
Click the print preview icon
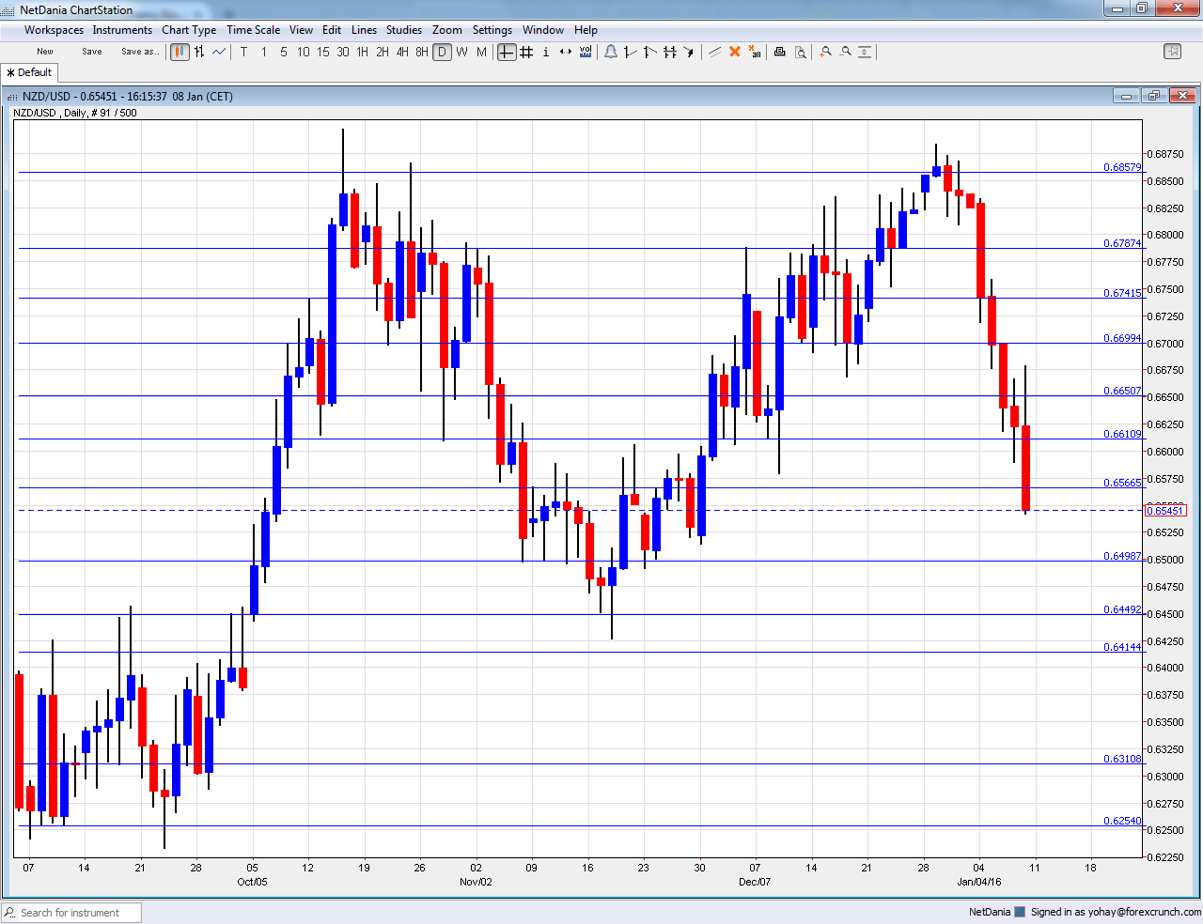click(x=801, y=52)
